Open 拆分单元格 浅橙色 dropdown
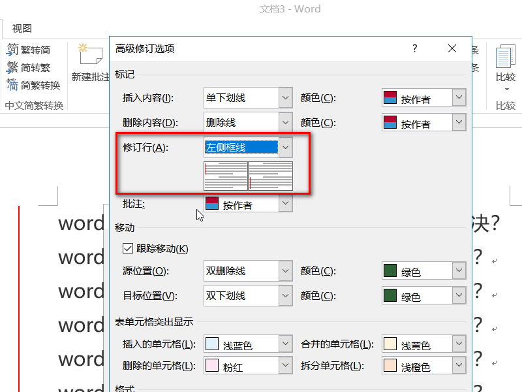Viewport: 522px width, 392px height. 459,365
